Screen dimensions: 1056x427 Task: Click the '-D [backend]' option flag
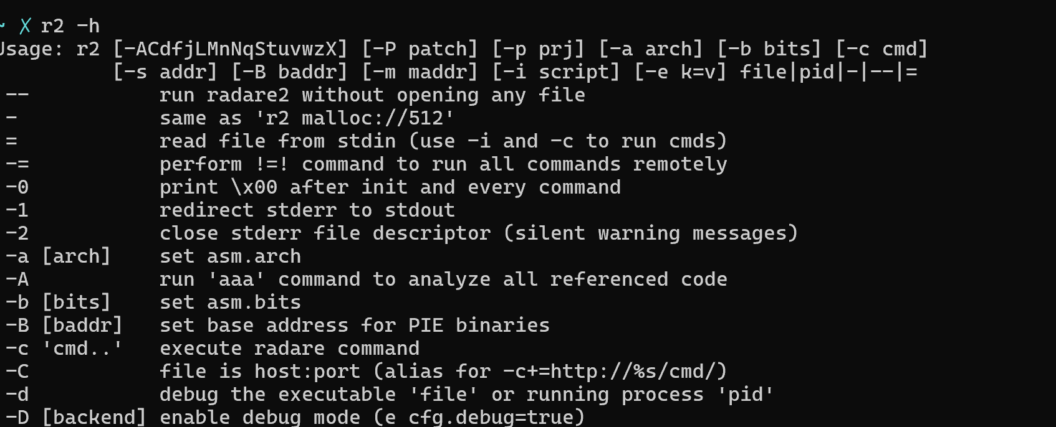pos(76,417)
